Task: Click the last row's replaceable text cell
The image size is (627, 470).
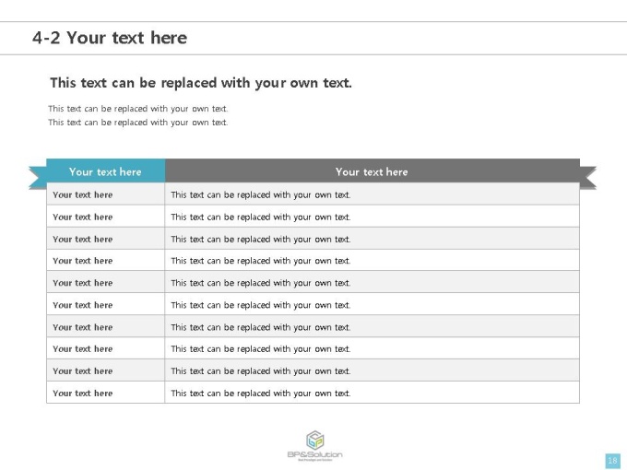Action: point(372,393)
